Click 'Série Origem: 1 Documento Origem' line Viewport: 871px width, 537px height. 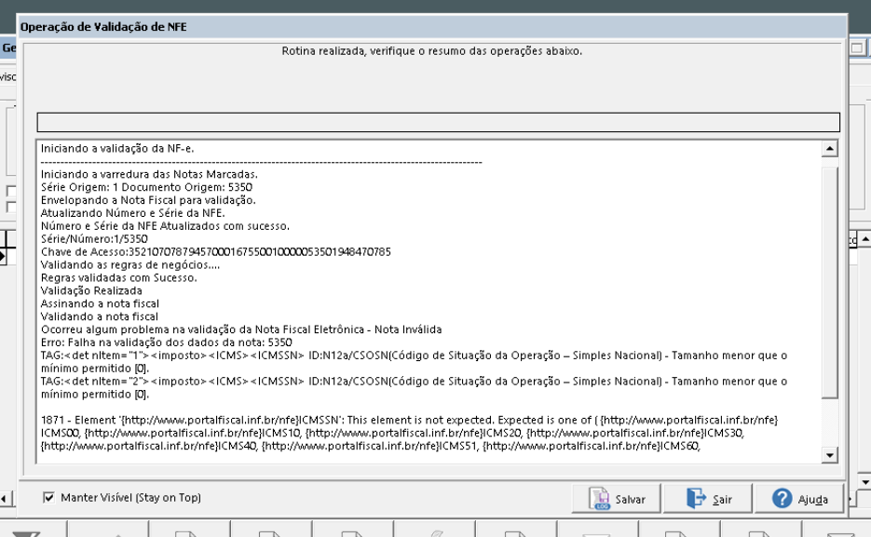click(x=146, y=187)
